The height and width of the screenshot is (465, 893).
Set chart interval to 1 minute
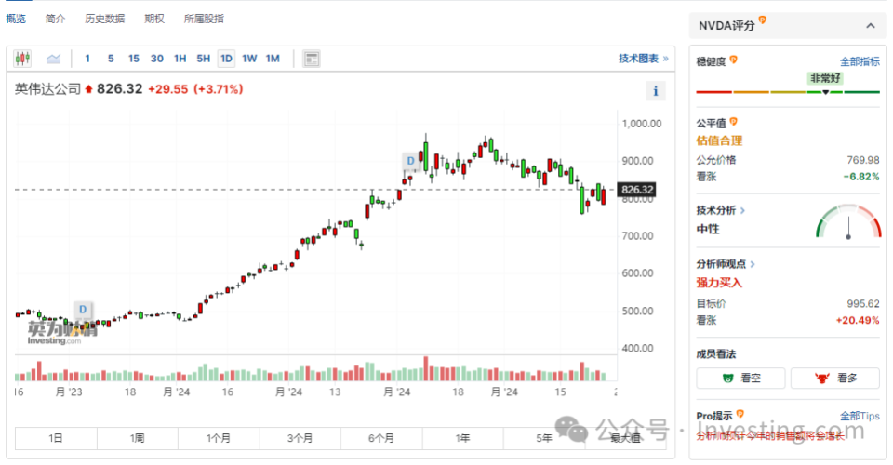pyautogui.click(x=87, y=59)
